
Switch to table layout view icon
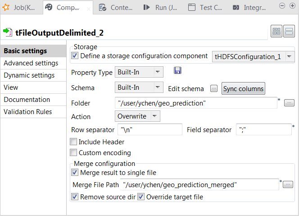(276, 32)
